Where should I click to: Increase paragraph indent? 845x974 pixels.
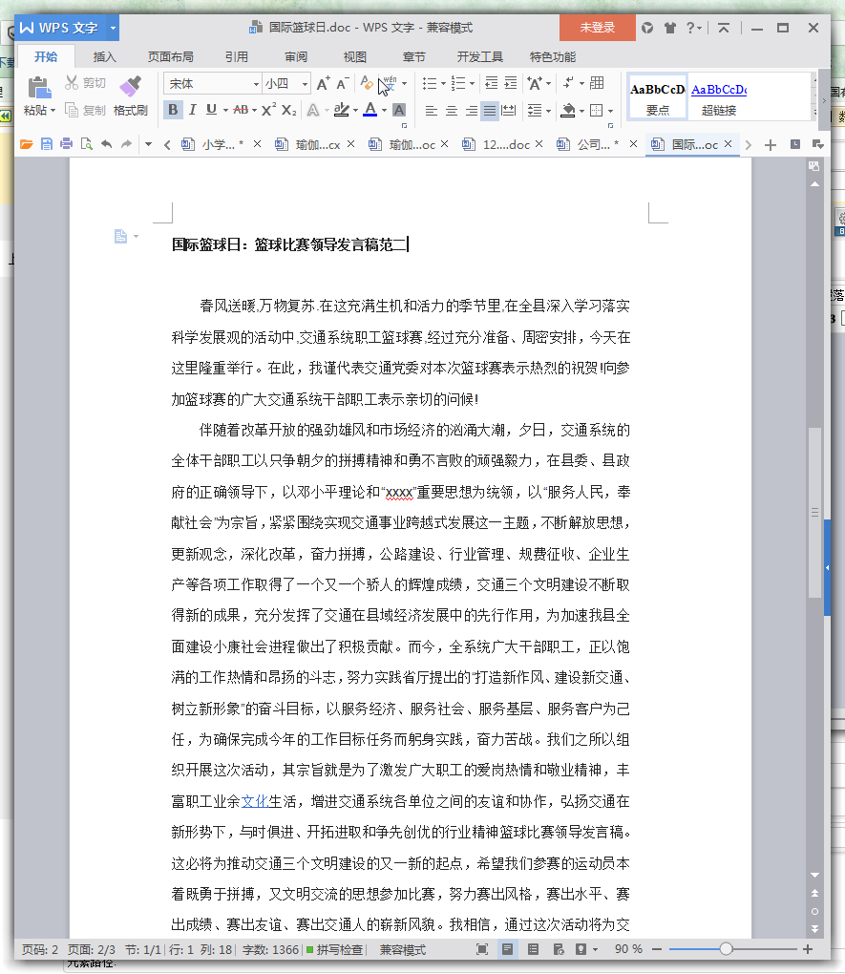(511, 83)
